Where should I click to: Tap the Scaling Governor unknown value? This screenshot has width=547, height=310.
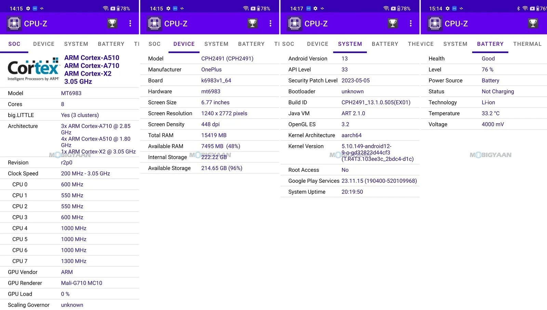point(72,305)
